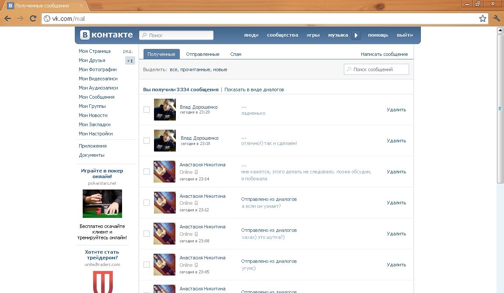Tick the checkbox for Влад Дорошенко's 23:18 message
The height and width of the screenshot is (293, 504).
coord(147,141)
